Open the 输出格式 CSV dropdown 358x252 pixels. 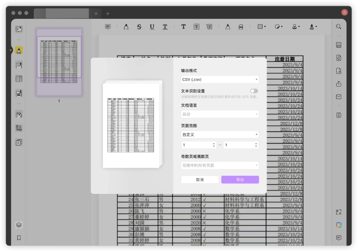pos(220,80)
